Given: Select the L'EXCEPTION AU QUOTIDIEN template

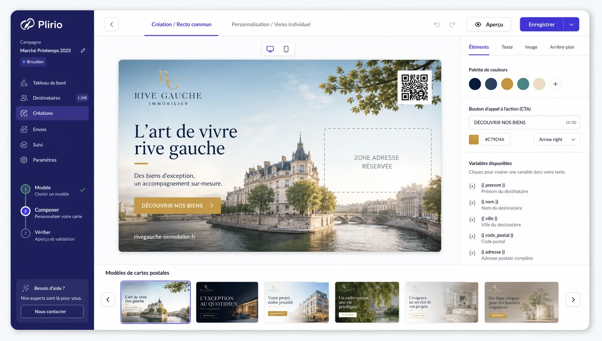Looking at the screenshot, I should coord(227,302).
